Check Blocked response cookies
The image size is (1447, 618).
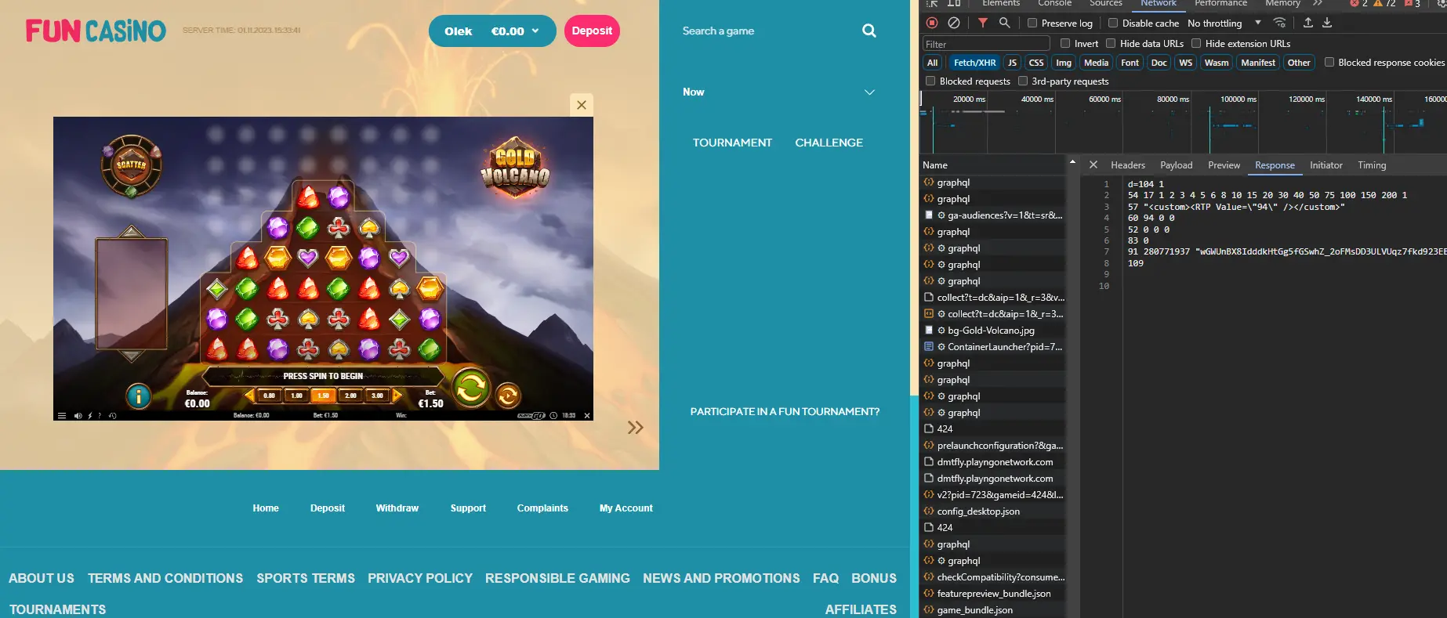[x=1329, y=62]
